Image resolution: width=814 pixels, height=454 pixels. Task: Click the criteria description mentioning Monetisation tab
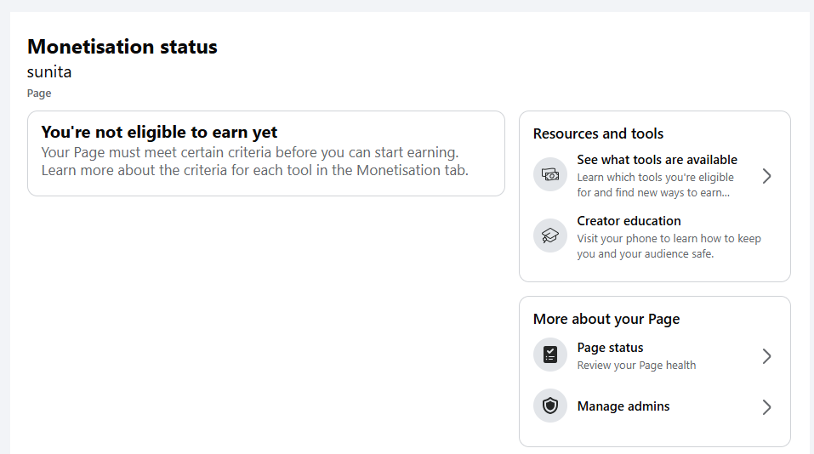click(x=254, y=162)
